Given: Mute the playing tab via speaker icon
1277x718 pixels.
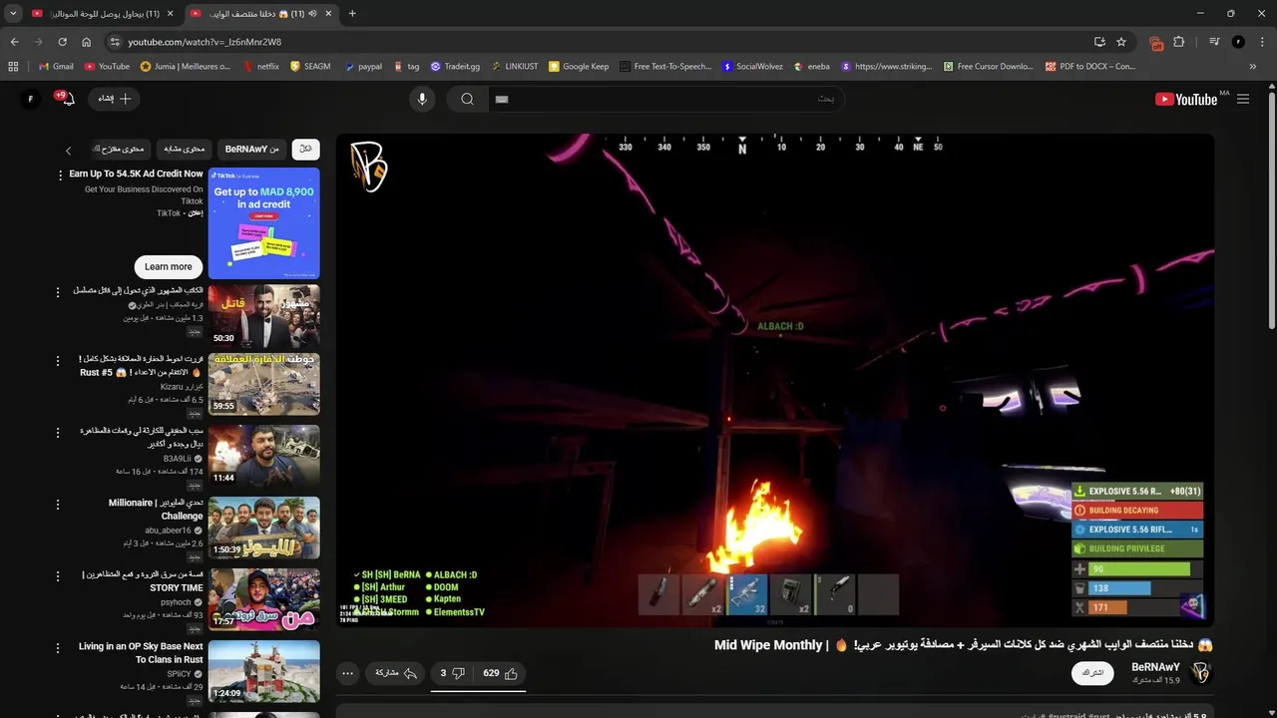Looking at the screenshot, I should pyautogui.click(x=312, y=13).
